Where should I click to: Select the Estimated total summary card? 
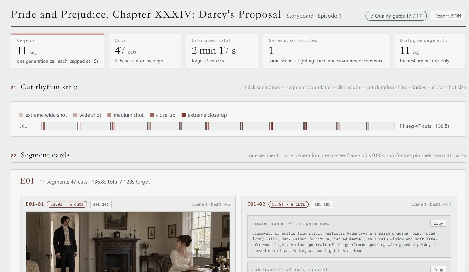(x=222, y=51)
